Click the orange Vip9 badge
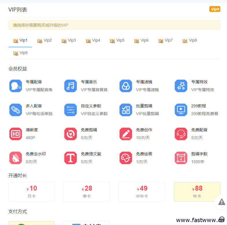This screenshot has height=225, width=227. [215, 9]
